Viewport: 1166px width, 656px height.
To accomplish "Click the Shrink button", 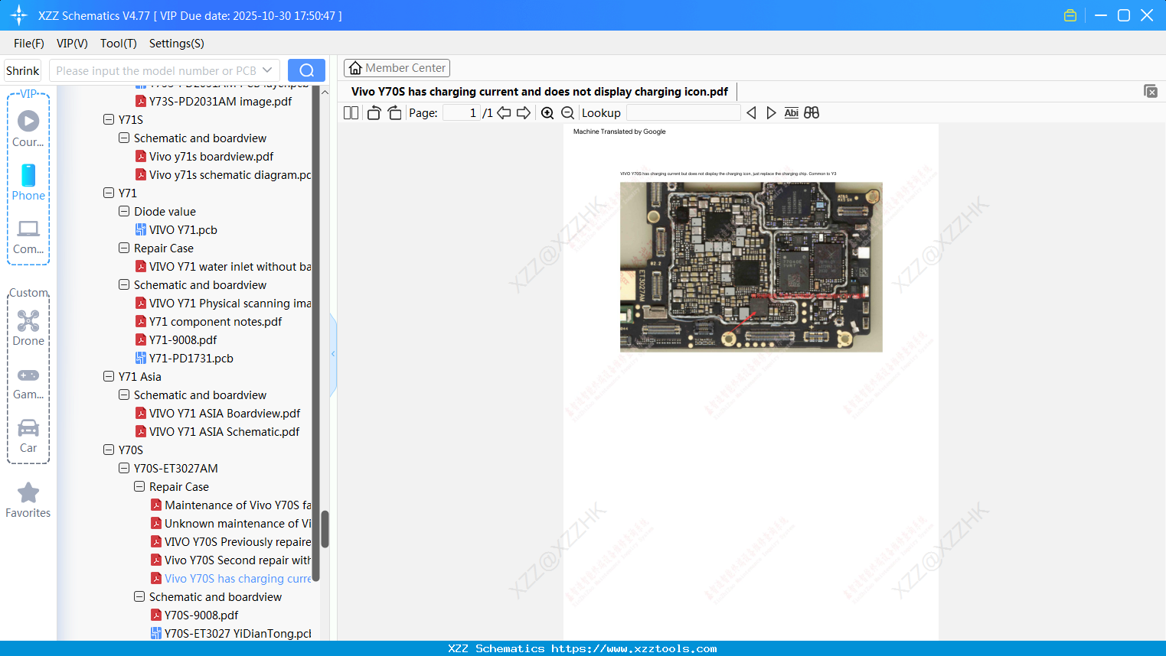I will [x=23, y=70].
